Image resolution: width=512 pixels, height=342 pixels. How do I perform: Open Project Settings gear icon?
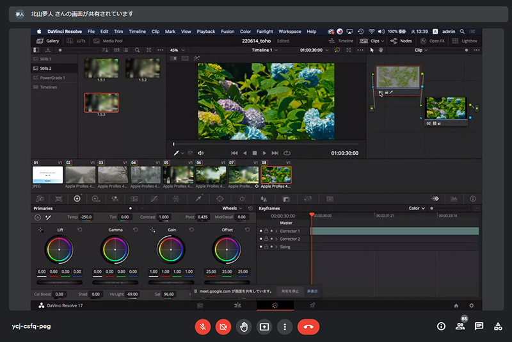coord(472,305)
